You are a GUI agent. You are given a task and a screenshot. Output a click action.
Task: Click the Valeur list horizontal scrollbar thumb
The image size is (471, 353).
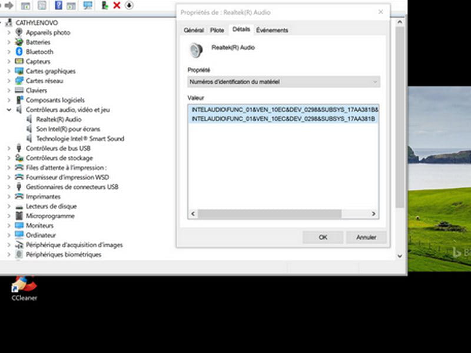270,214
